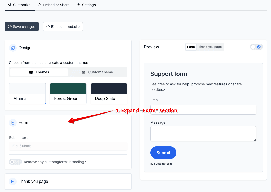Click the Embed or Share code icon
The height and width of the screenshot is (192, 271).
coord(39,5)
